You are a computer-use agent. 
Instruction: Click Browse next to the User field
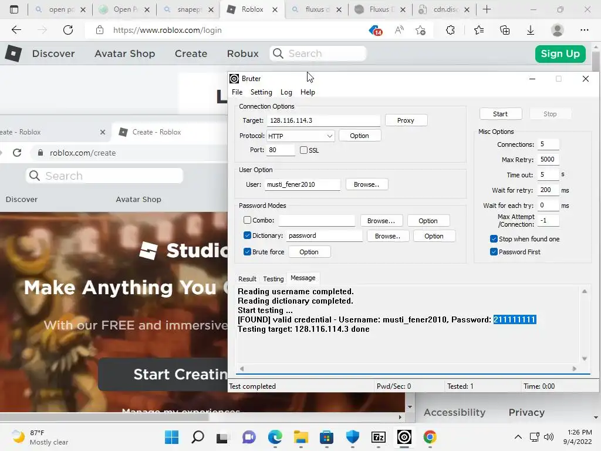point(366,184)
